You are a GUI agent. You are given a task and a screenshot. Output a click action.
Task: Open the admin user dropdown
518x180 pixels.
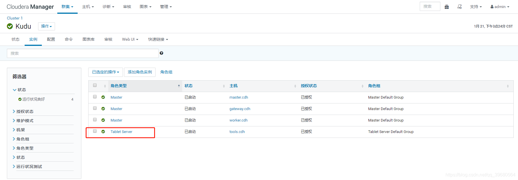pos(500,7)
